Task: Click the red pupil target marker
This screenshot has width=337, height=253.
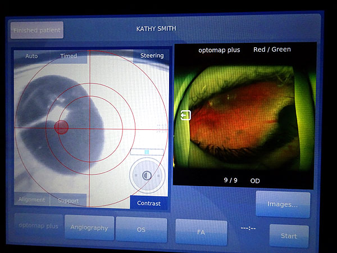Action: point(61,127)
